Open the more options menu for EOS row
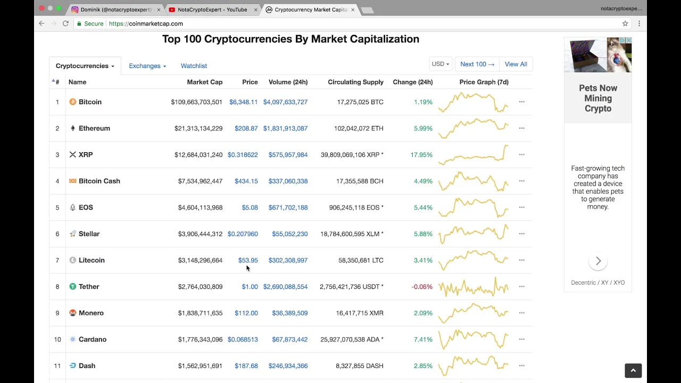 click(522, 207)
